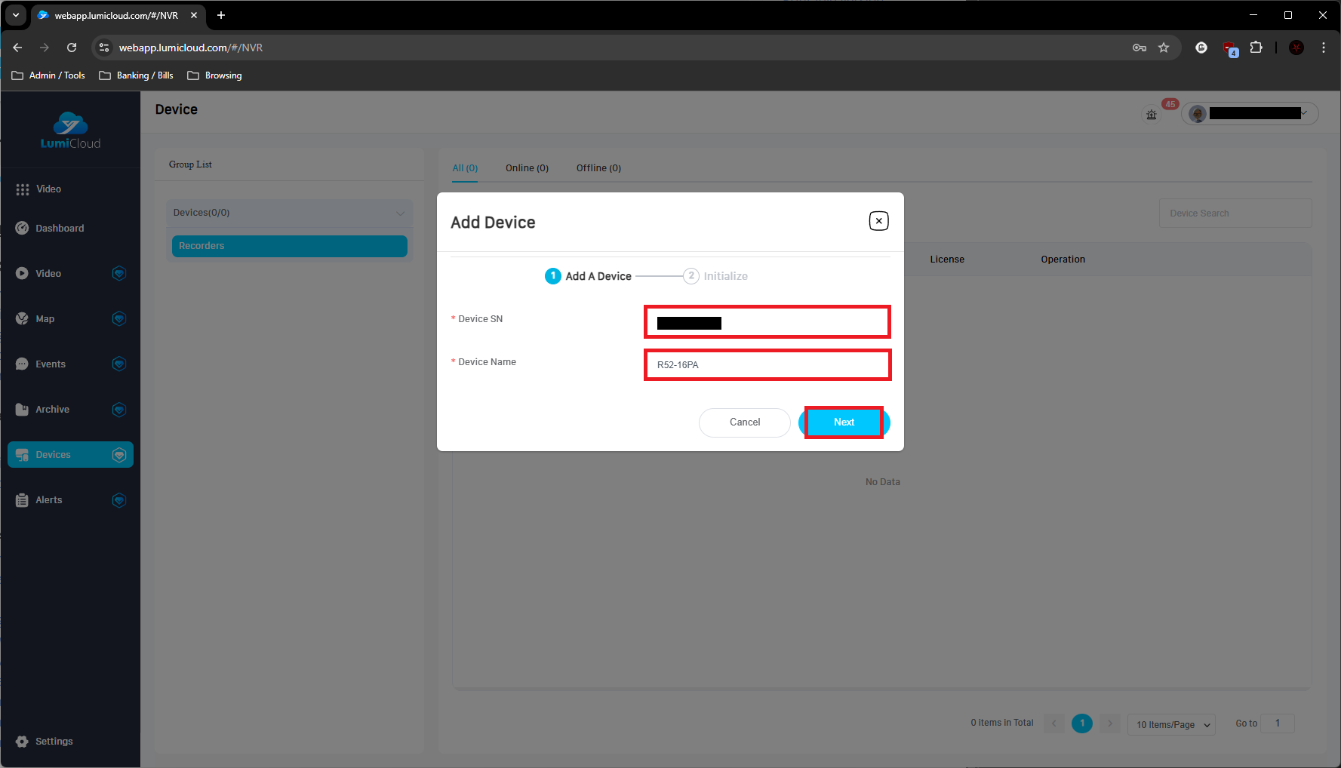Open the 10 Items/Page dropdown
1341x768 pixels.
(1170, 724)
